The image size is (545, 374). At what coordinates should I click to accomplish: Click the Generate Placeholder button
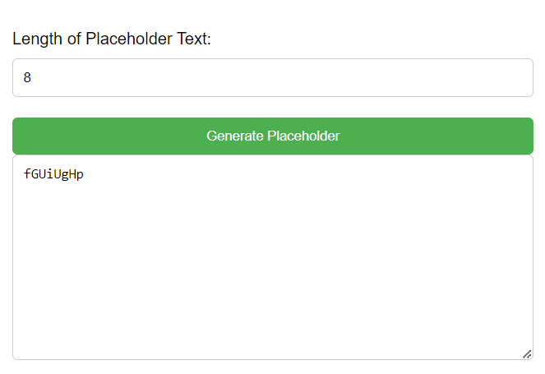pos(272,136)
